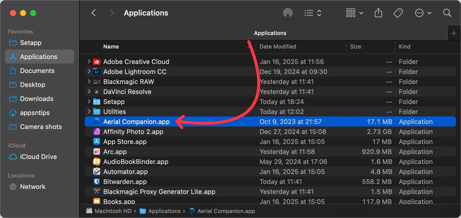The height and width of the screenshot is (218, 461).
Task: Open AirDrop from the toolbar icon
Action: point(288,13)
